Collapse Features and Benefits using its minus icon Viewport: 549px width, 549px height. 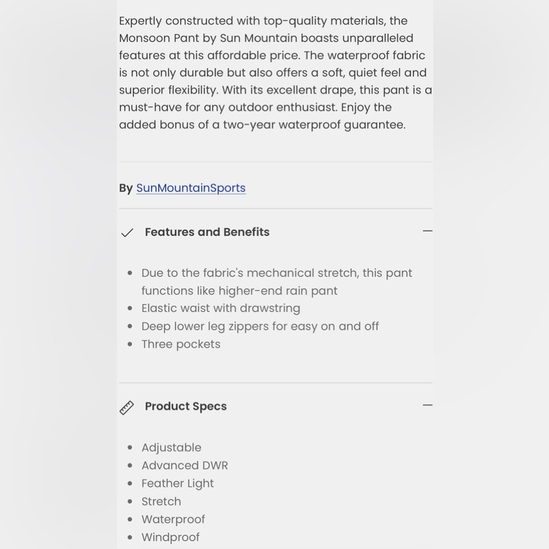[x=428, y=231]
